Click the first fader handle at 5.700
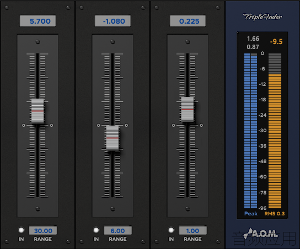This screenshot has height=249, width=300. coord(37,111)
